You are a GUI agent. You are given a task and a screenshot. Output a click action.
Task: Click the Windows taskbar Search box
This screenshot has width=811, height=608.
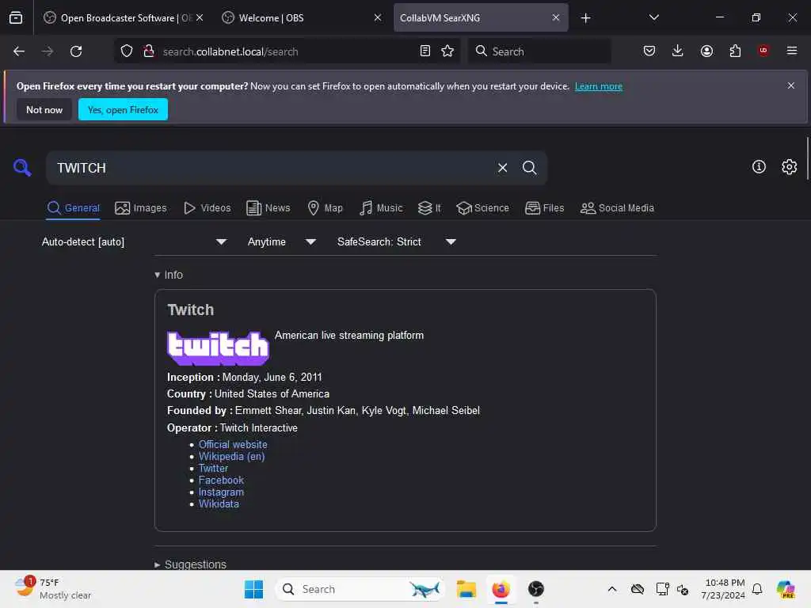(360, 589)
